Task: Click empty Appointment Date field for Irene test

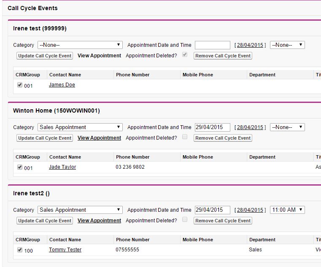Action: coord(212,45)
